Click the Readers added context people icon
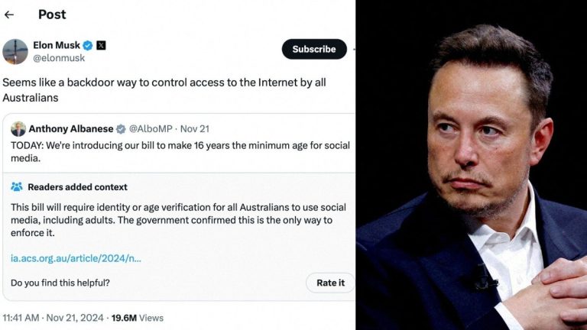This screenshot has width=587, height=330. point(17,187)
